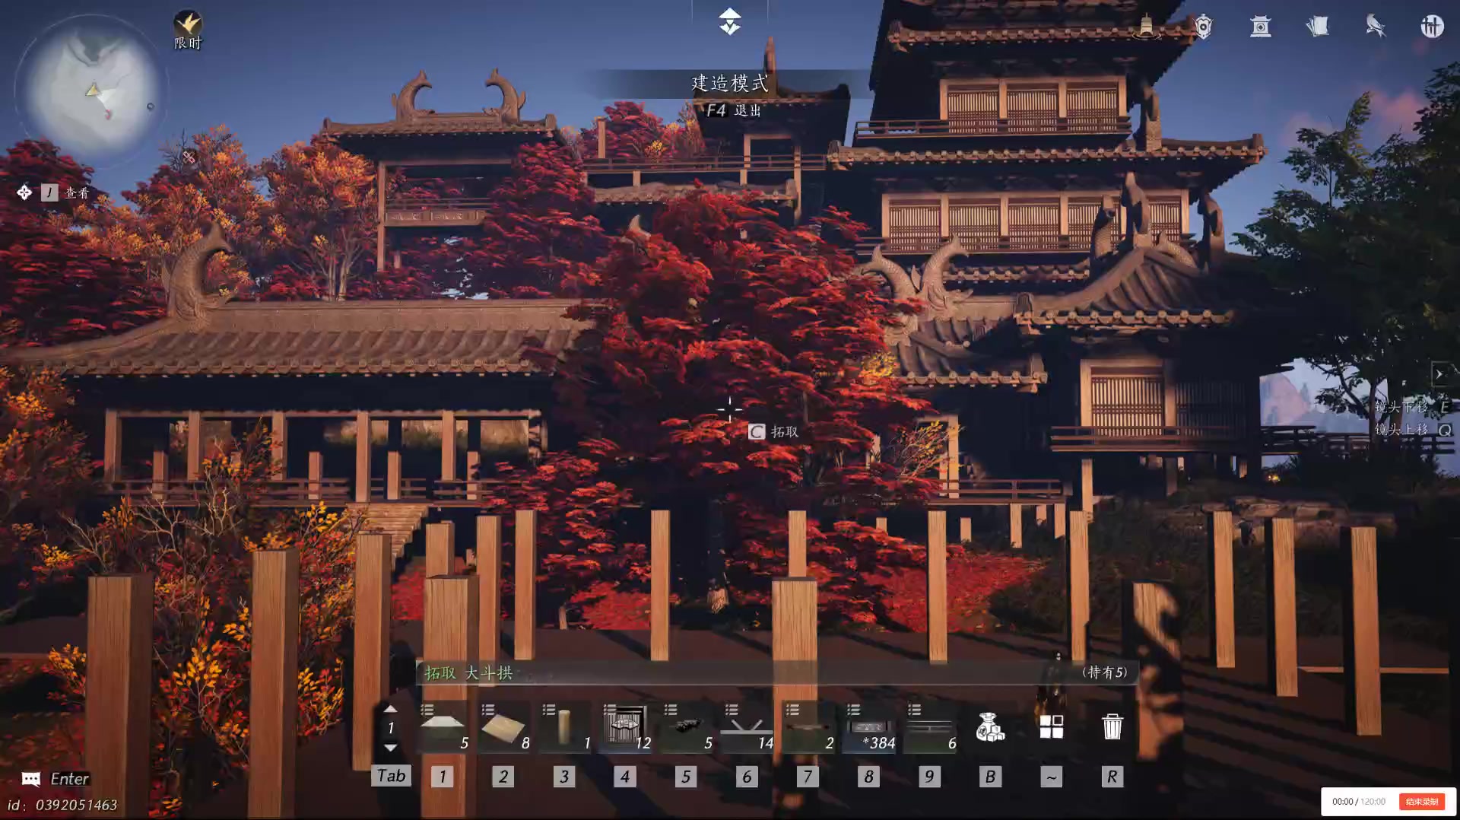Image resolution: width=1460 pixels, height=820 pixels.
Task: Click the red 结束录制 stop recording button
Action: point(1421,802)
